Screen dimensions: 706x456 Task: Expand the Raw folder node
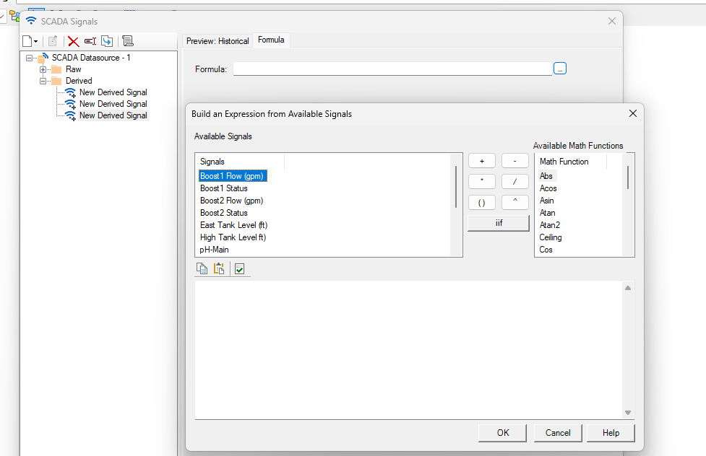43,69
